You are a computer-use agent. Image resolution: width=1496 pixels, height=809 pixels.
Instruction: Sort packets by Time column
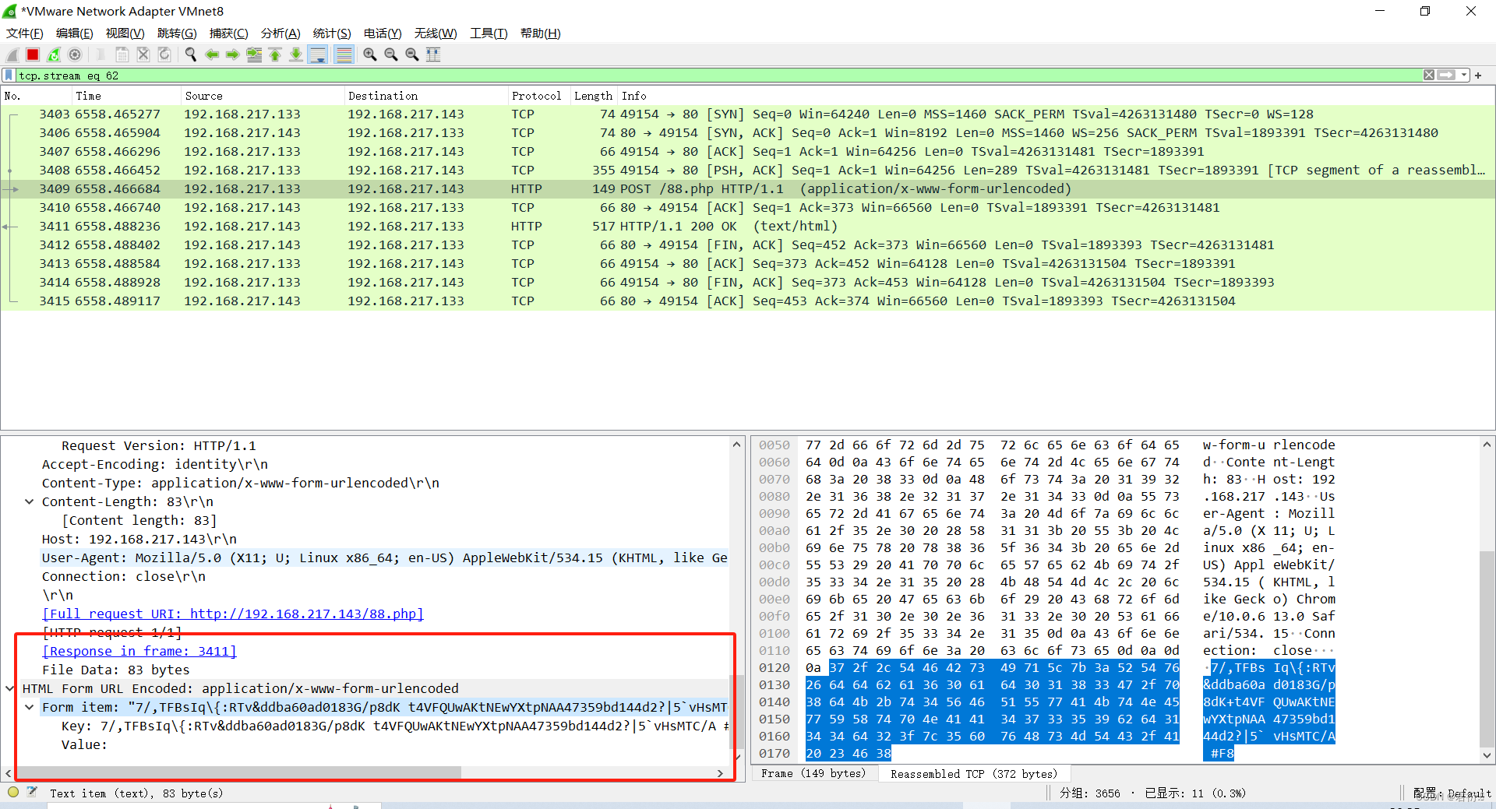125,96
